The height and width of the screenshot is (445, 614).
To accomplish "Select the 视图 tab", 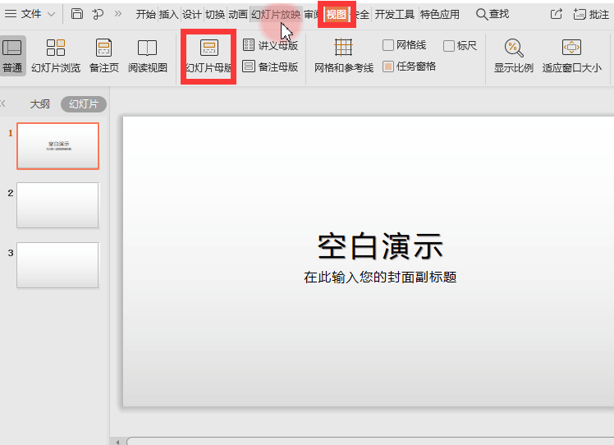I will tap(337, 15).
